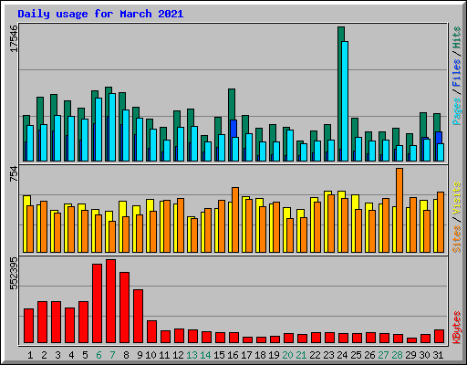Select the red KBytes bar for day 31
Viewport: 467px width, 365px height.
[439, 337]
